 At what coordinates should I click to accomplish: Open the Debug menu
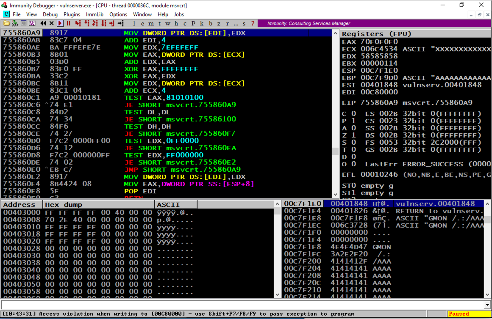click(x=50, y=14)
